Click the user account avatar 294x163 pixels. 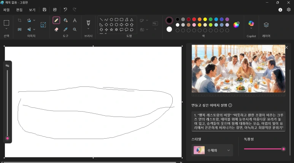coord(280,10)
